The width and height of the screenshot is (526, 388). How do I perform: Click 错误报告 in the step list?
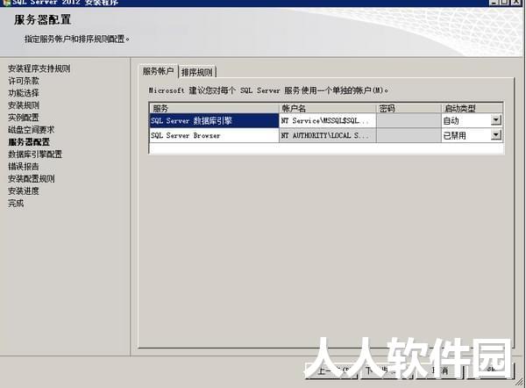[24, 166]
